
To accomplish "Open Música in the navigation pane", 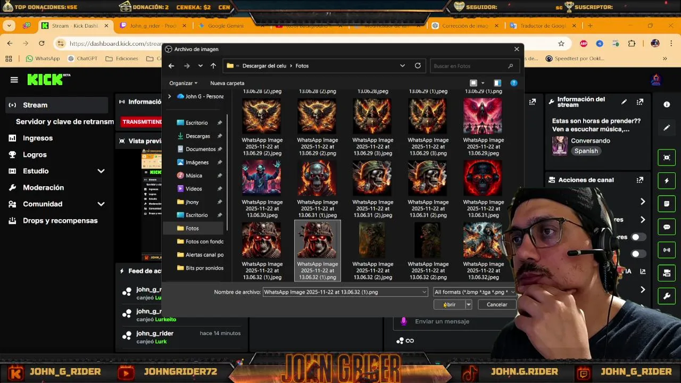I will click(x=194, y=176).
